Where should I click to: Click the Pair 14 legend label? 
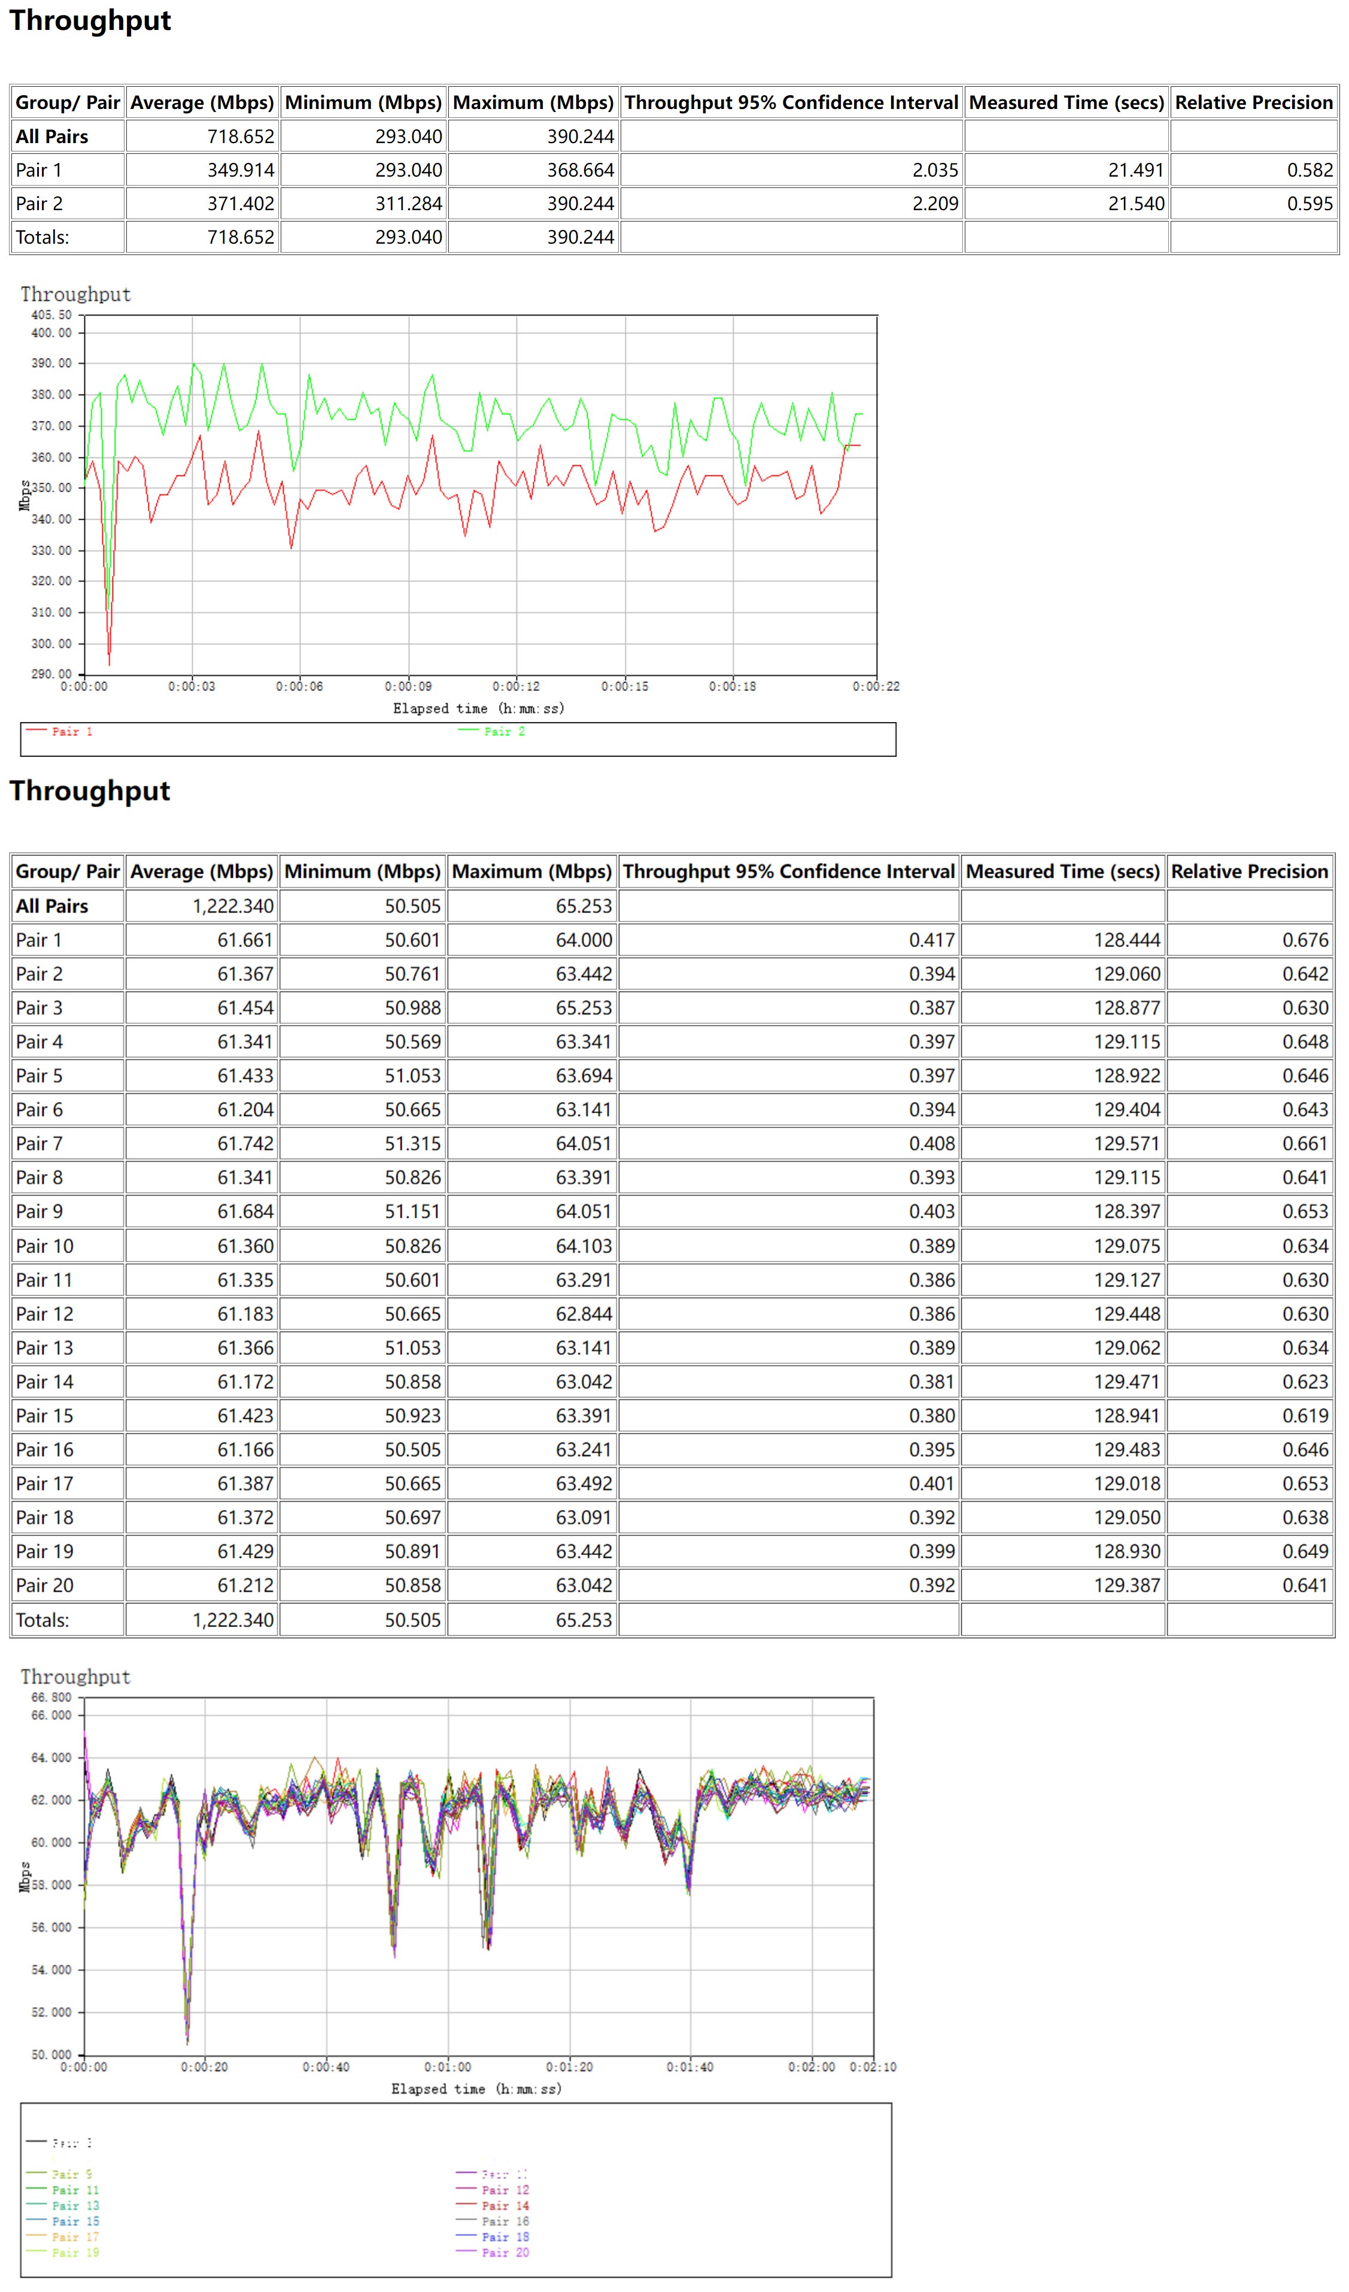(x=505, y=2206)
